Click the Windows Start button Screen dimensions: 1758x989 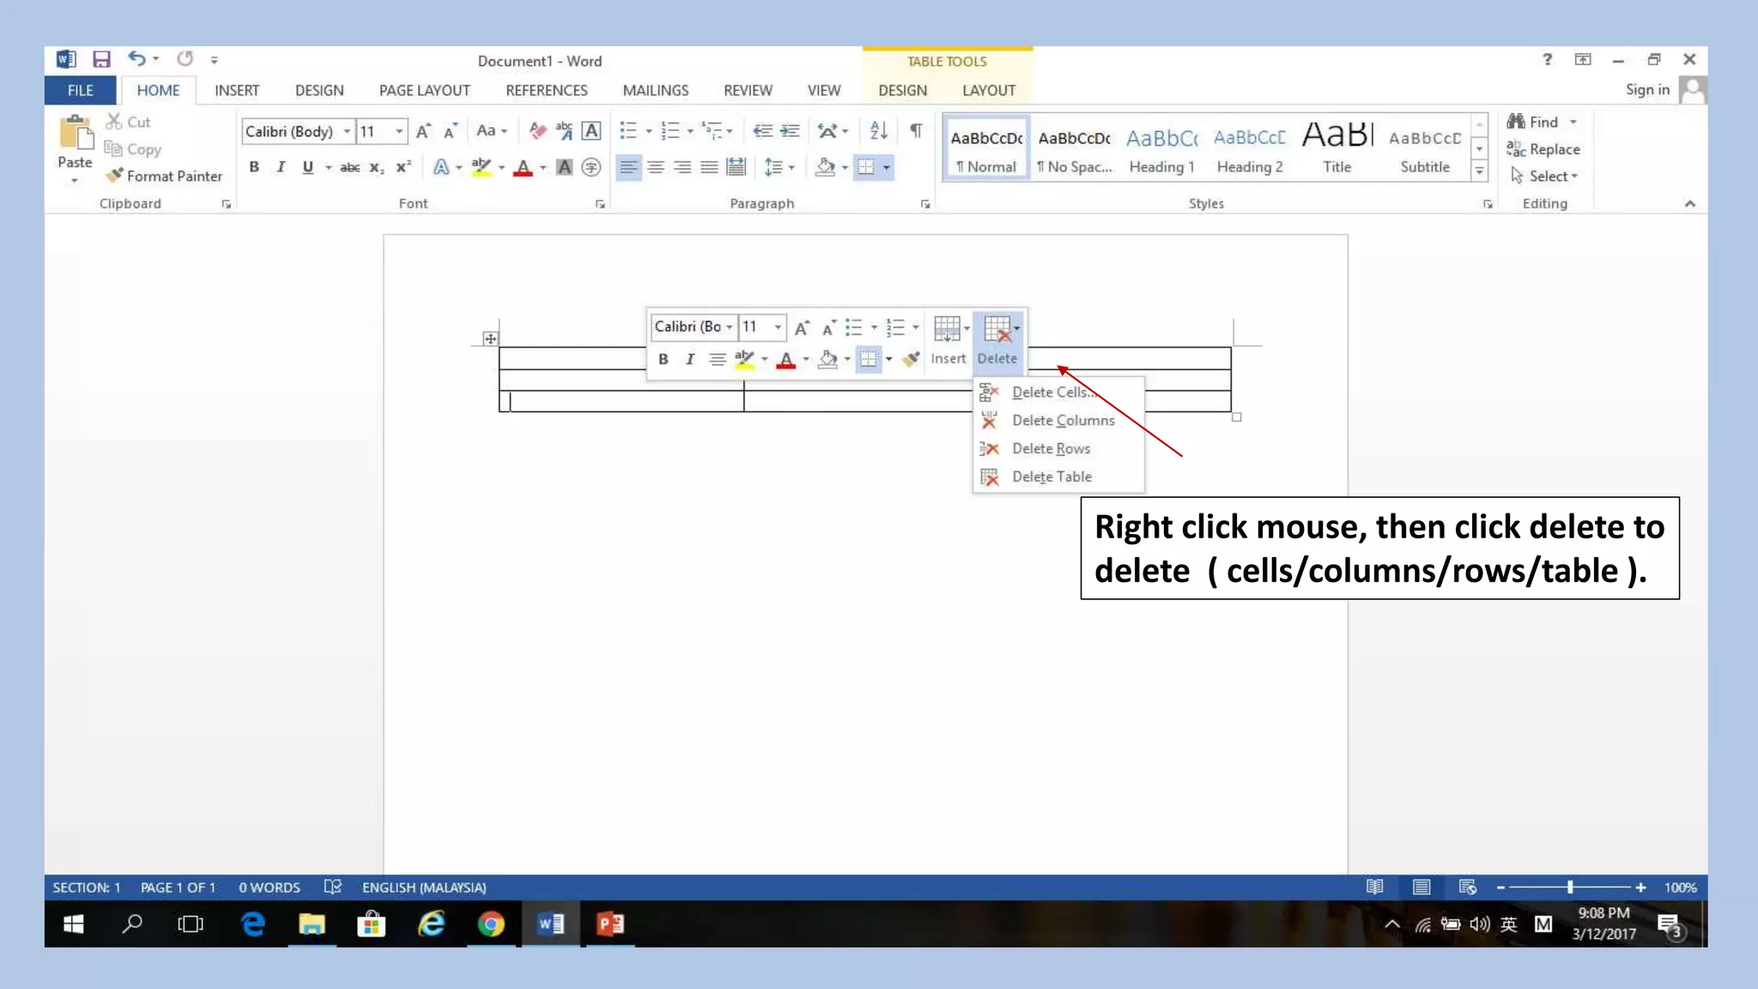coord(74,924)
